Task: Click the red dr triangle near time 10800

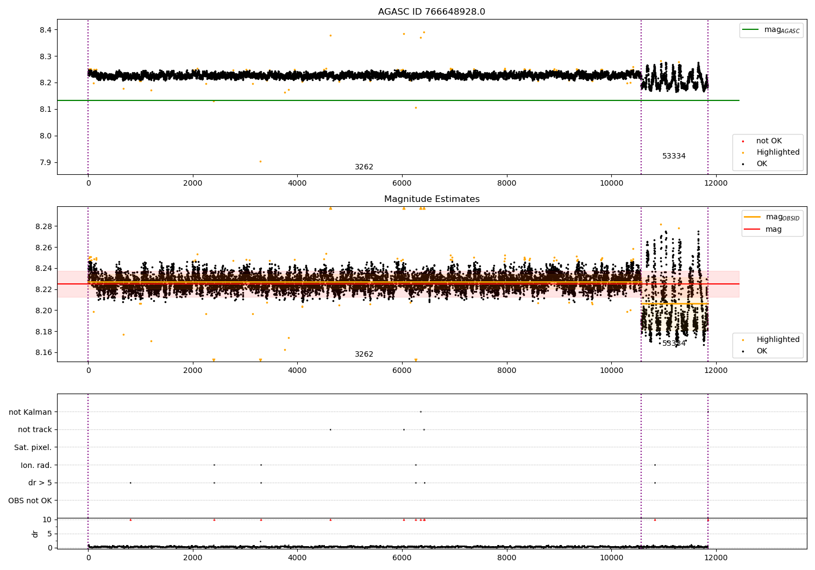Action: pyautogui.click(x=655, y=520)
